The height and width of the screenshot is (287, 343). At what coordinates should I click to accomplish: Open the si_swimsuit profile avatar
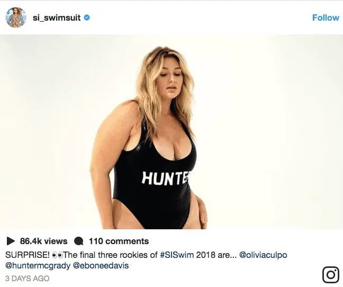[16, 17]
